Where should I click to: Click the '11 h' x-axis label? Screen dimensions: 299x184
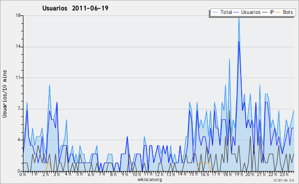coord(148,174)
